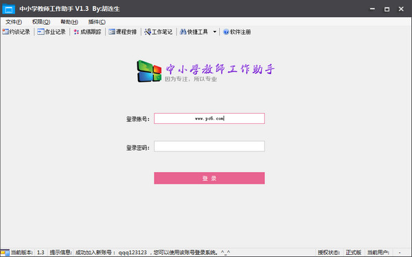Image resolution: width=412 pixels, height=257 pixels.
Task: Click the status bar icon next to 当前版本
Action: [5, 253]
